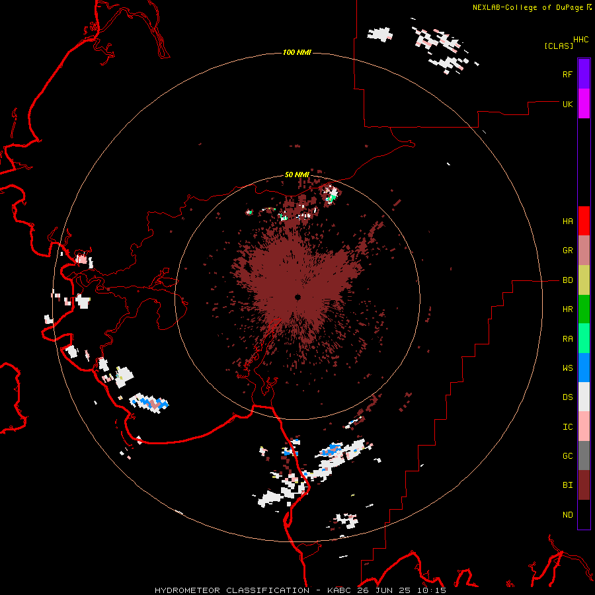Click the 50 NMI range ring label
Viewport: 595px width, 595px height.
tap(297, 175)
